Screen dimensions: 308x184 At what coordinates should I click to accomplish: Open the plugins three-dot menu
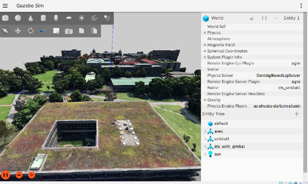point(301,5)
